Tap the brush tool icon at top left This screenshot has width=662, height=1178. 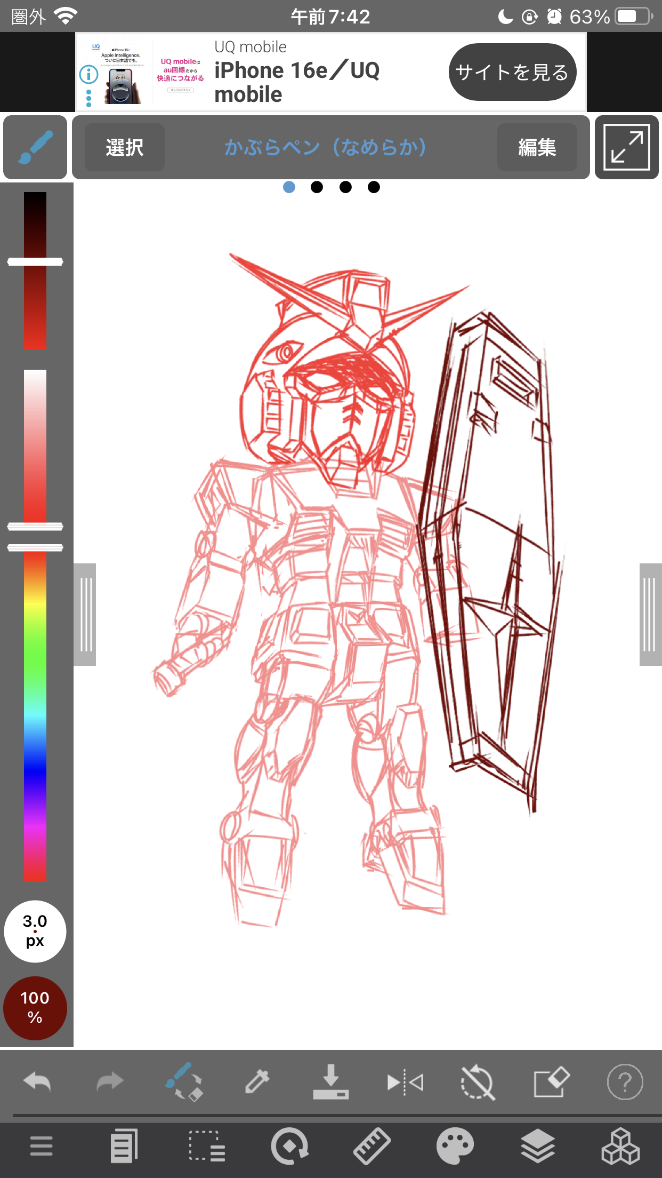[x=35, y=147]
